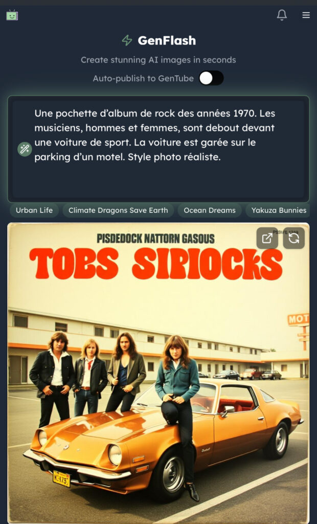Click the Auto-publish to GenTube label
The image size is (317, 524).
tap(143, 78)
